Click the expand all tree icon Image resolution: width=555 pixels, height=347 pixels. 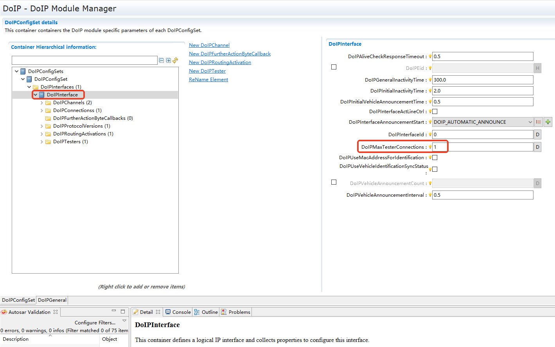click(x=168, y=61)
